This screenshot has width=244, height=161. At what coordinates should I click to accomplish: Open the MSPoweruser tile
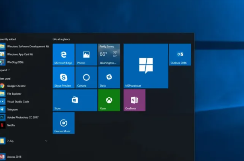[x=146, y=66]
